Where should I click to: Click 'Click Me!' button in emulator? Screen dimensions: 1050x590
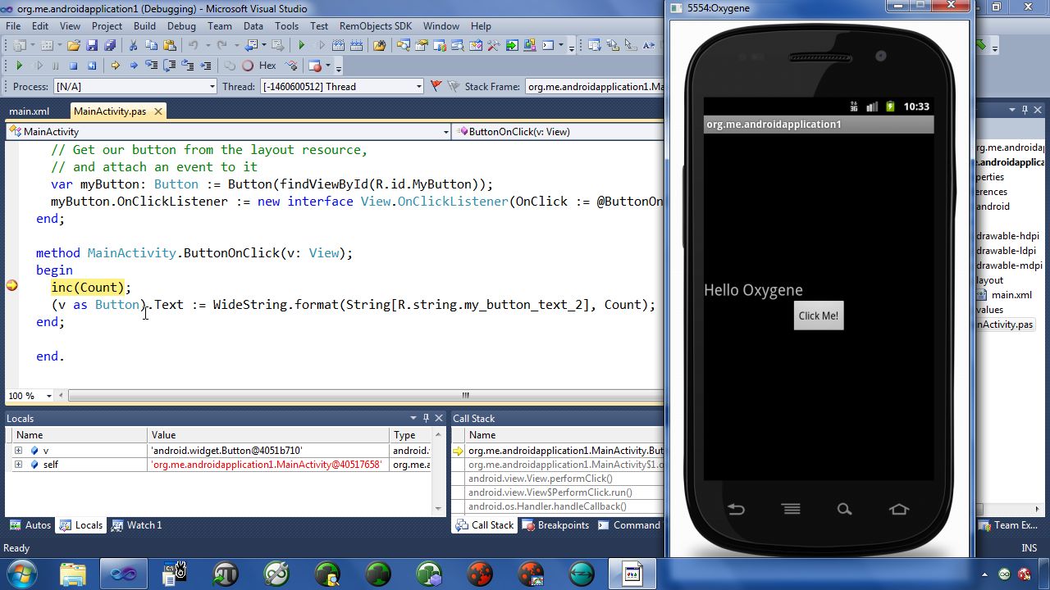[819, 315]
